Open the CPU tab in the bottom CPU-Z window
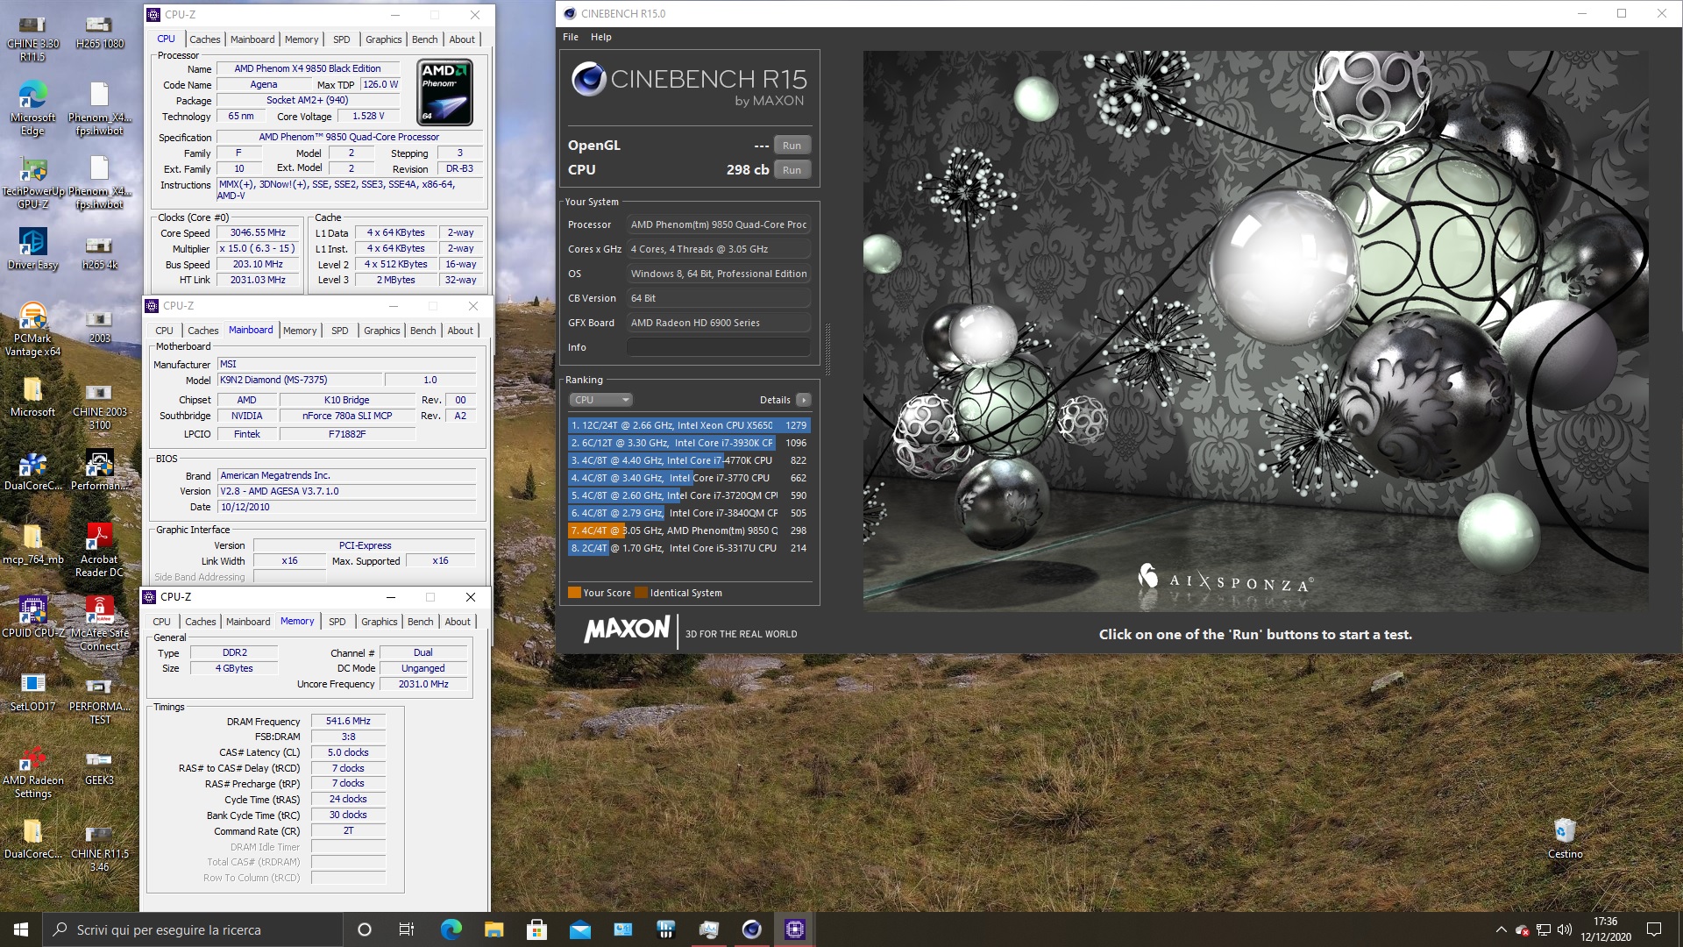1683x947 pixels. 161,622
